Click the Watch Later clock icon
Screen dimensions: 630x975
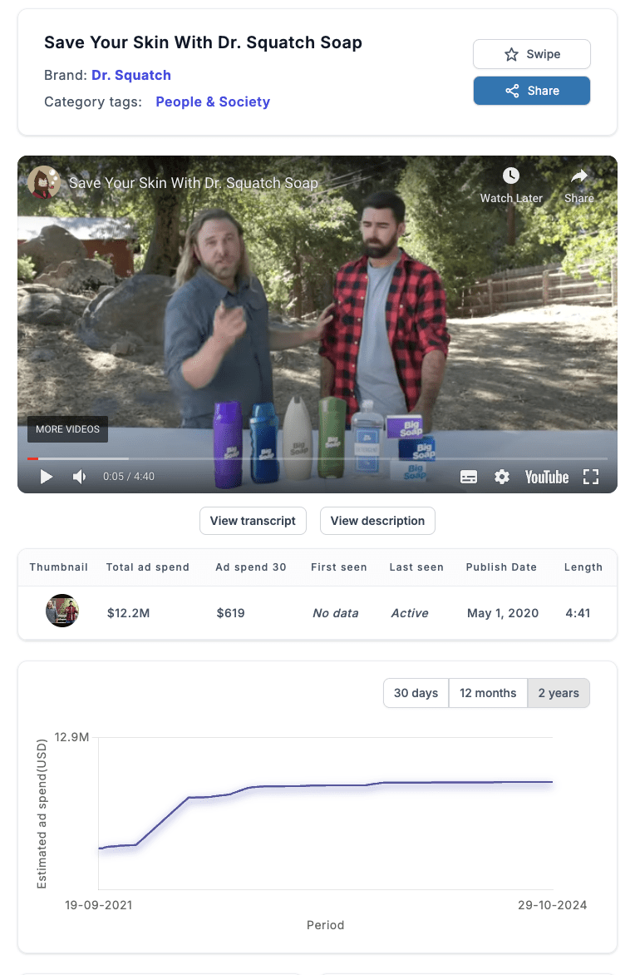(510, 176)
